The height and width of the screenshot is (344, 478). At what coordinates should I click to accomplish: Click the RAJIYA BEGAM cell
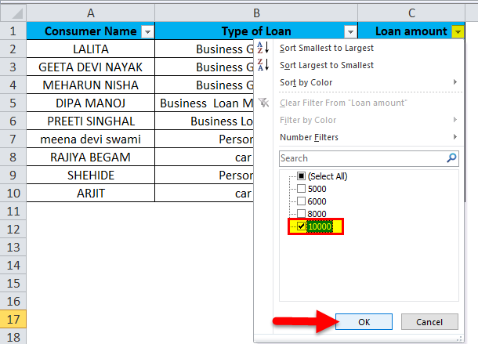click(91, 157)
